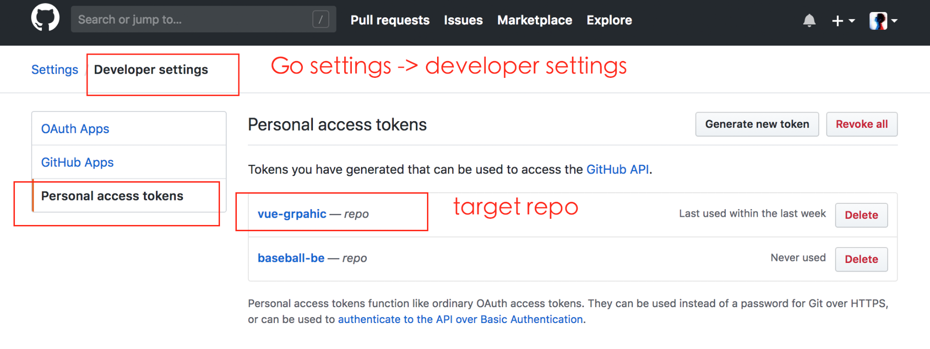This screenshot has width=930, height=349.
Task: Select Personal access tokens sidebar item
Action: pyautogui.click(x=112, y=196)
